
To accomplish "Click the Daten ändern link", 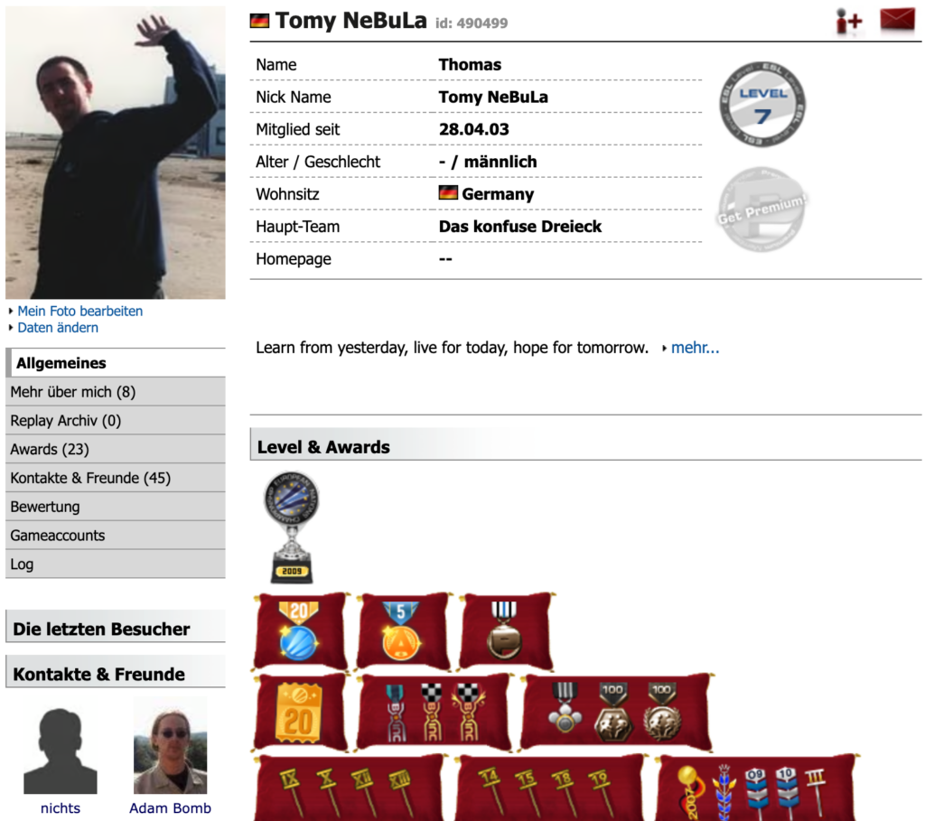I will tap(58, 327).
